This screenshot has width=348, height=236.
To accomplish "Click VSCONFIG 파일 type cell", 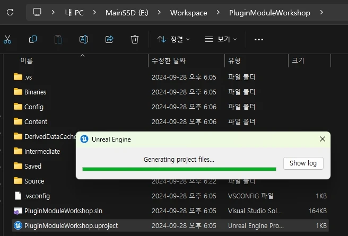I will click(251, 196).
